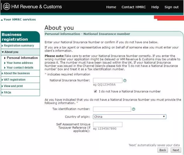Open the Country of origin dropdown

click(x=130, y=117)
